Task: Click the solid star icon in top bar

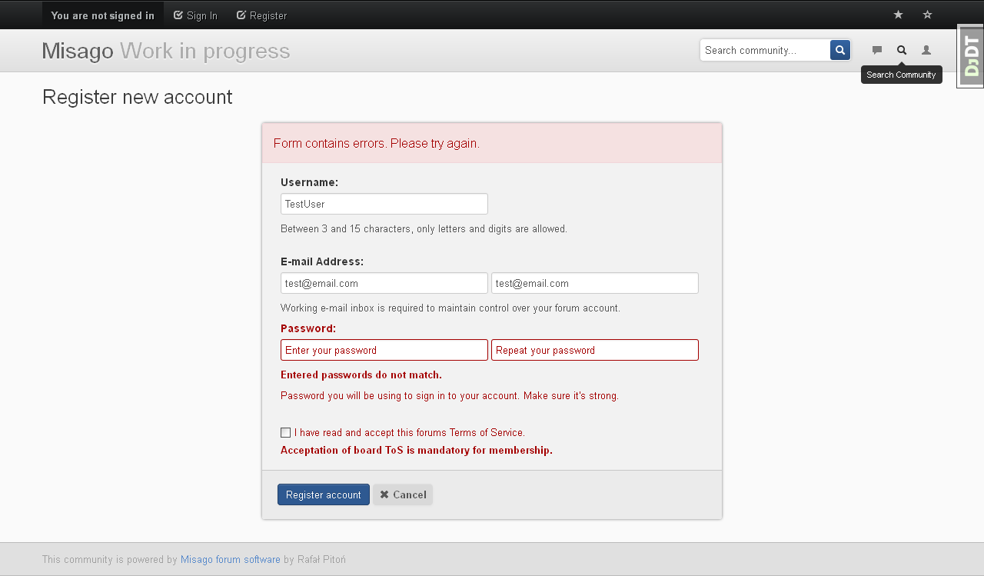Action: pos(898,15)
